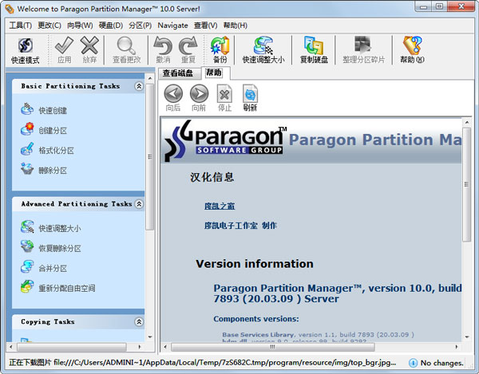Go forward with the 向前 button

coord(199,97)
